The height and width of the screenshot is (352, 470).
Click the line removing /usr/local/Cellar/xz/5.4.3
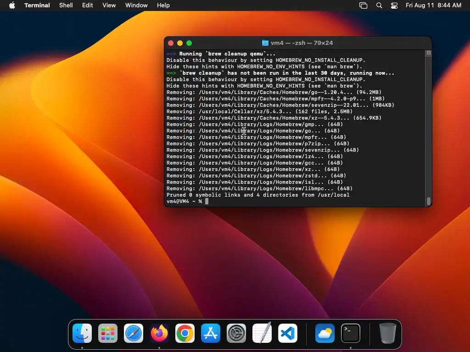260,112
